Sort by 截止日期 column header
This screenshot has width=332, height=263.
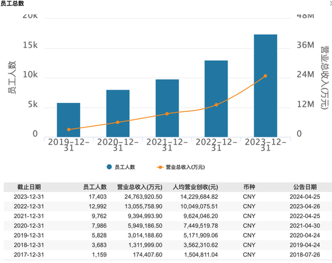tap(29, 187)
